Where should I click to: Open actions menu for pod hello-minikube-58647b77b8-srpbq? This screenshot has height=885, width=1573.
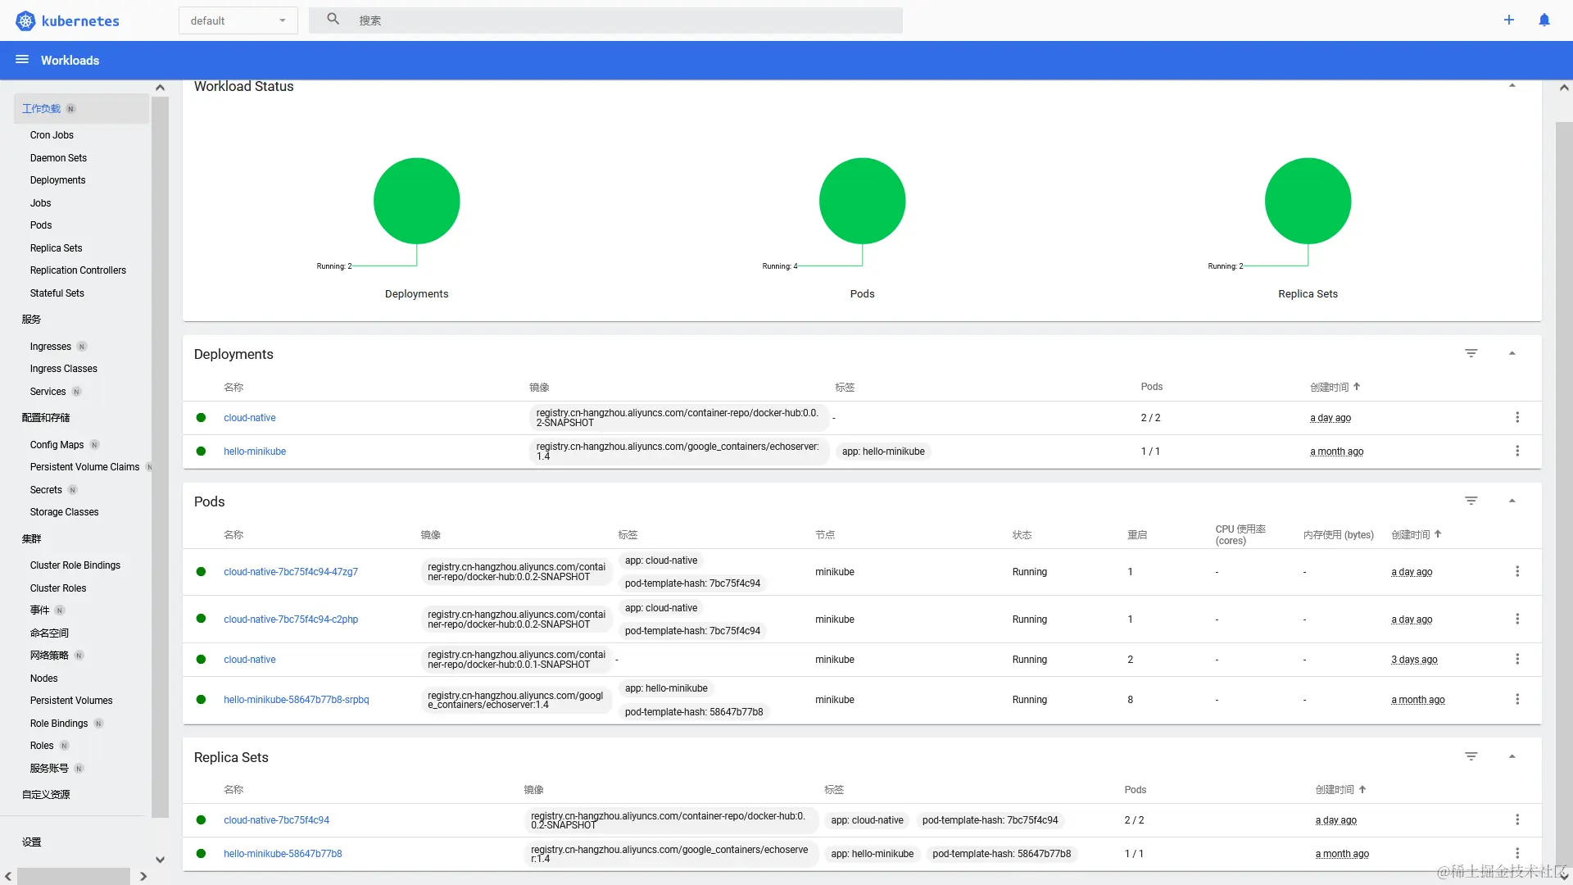1517,700
